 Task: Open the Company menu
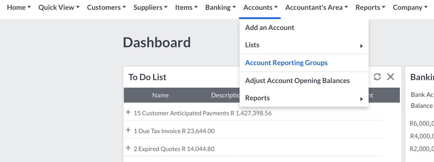point(410,7)
